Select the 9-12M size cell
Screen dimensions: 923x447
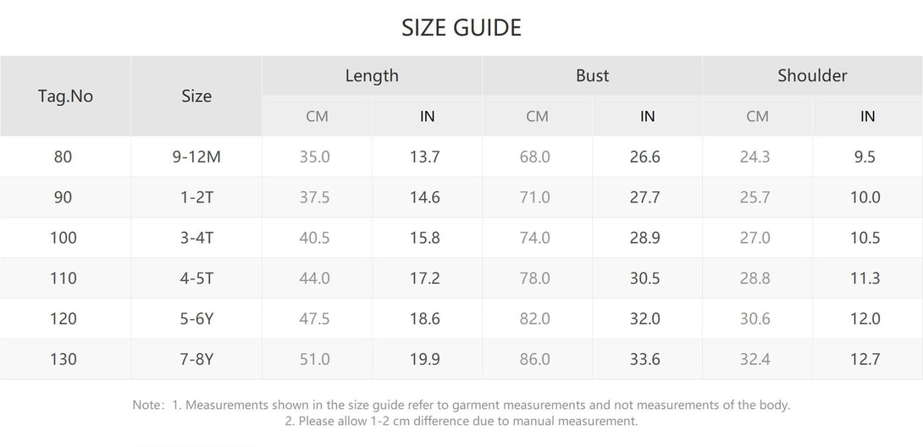tap(196, 157)
